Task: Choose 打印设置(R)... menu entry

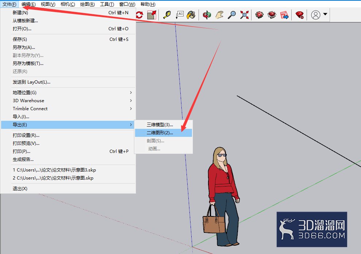Action: pos(68,135)
